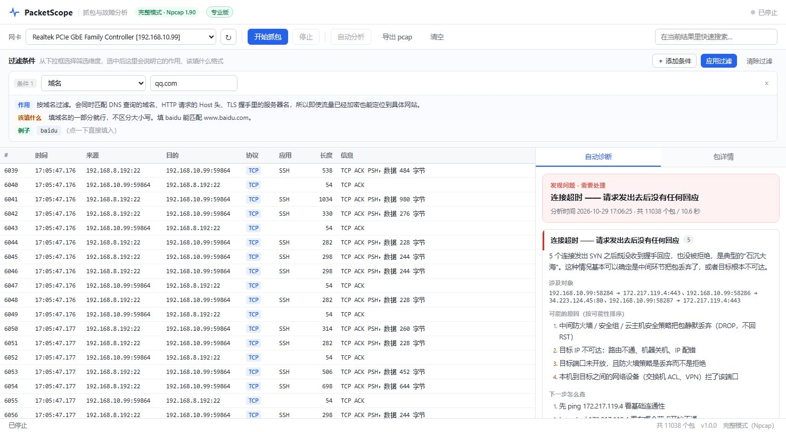Click the 应用 column header

coord(285,156)
